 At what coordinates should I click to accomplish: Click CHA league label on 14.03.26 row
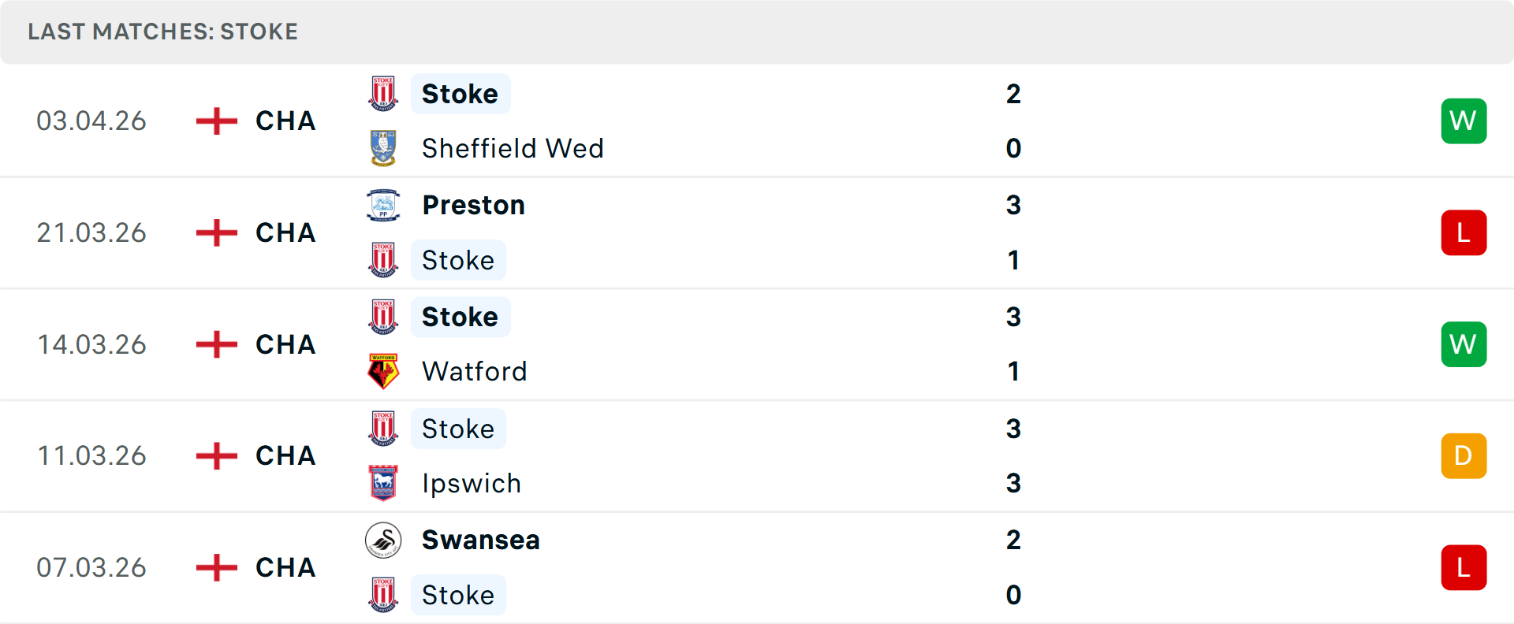[285, 344]
